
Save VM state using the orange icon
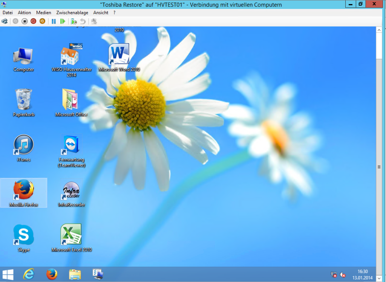coord(42,21)
